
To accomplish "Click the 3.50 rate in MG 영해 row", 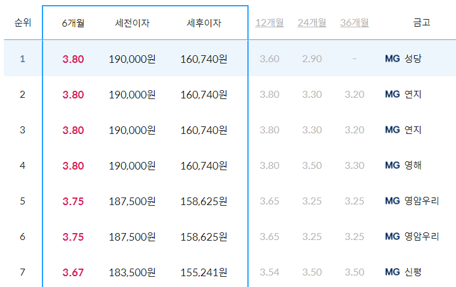I will 312,165.
